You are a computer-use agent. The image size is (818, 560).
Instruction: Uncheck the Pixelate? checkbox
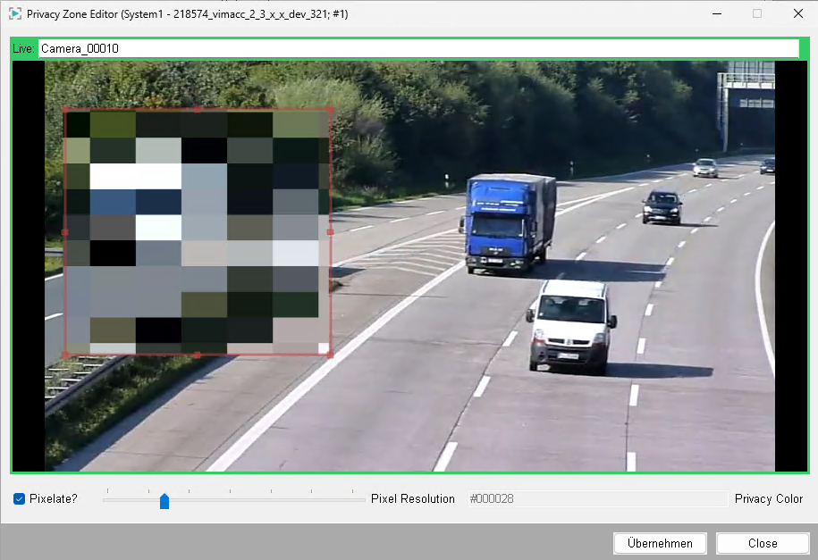pyautogui.click(x=20, y=499)
